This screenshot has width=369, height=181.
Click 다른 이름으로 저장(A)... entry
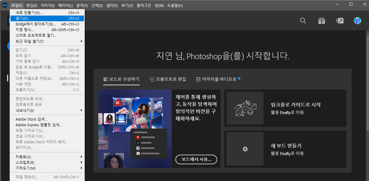(47, 78)
